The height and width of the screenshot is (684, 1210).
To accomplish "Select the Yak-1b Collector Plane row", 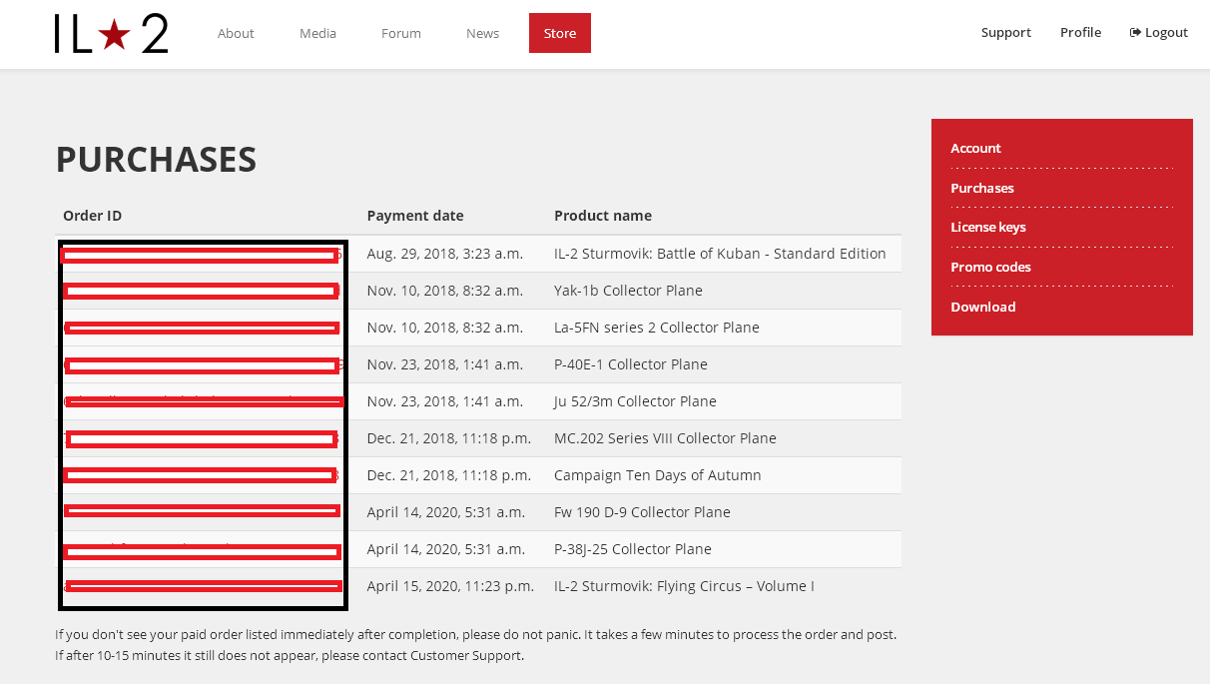I will tap(478, 291).
